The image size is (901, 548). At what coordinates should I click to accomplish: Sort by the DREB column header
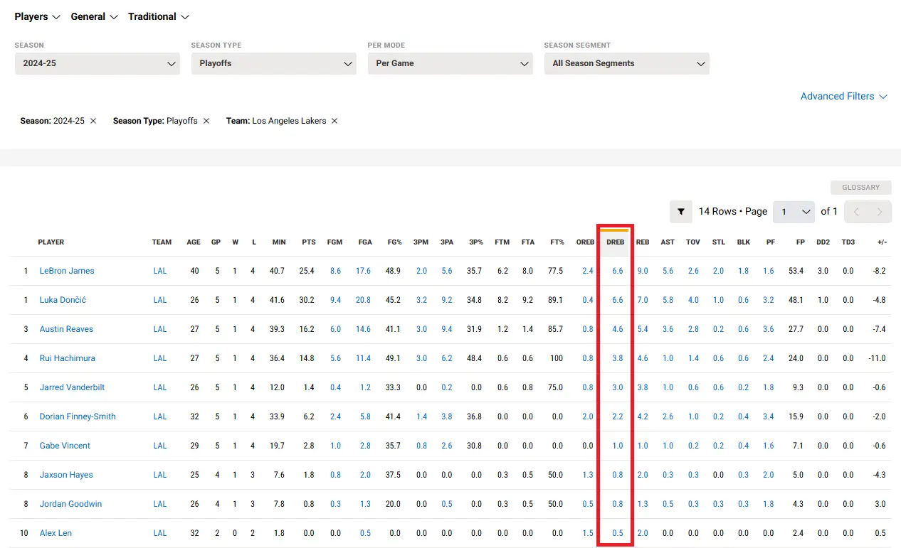(x=615, y=242)
